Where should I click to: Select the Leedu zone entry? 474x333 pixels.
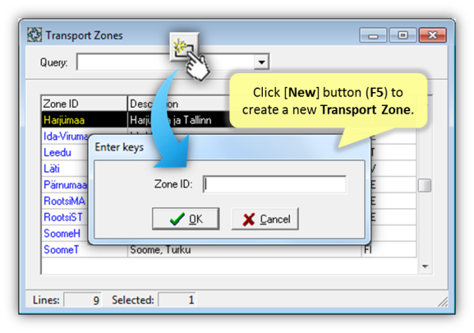58,152
